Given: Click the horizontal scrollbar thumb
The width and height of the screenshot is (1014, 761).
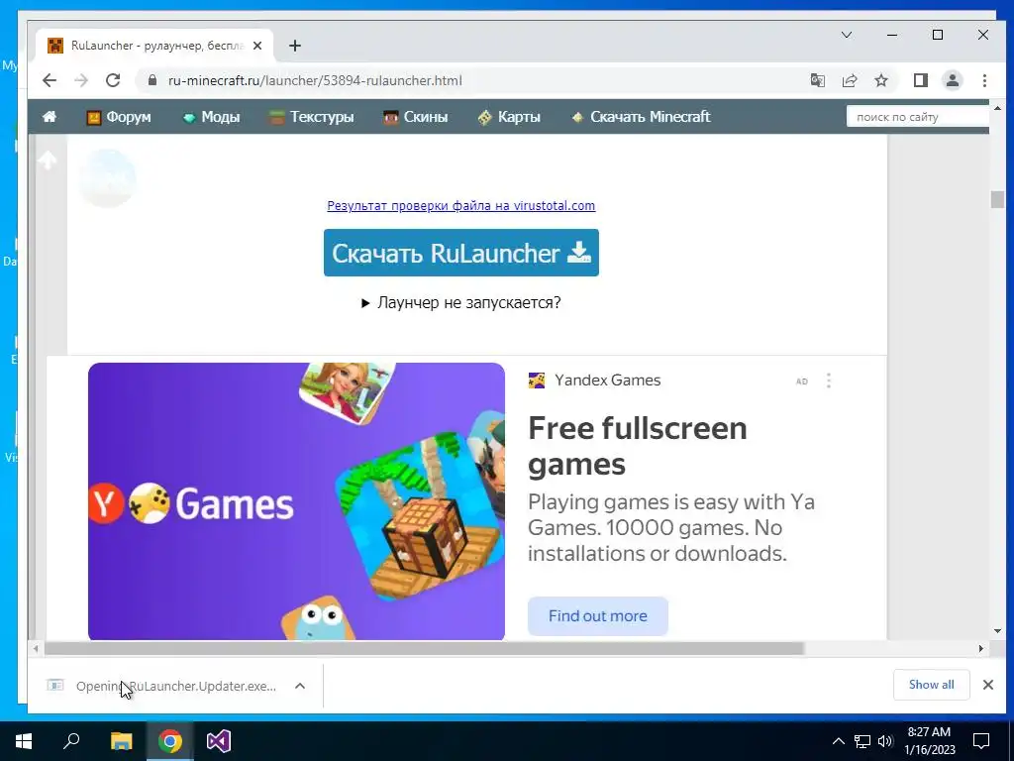Looking at the screenshot, I should (x=424, y=648).
